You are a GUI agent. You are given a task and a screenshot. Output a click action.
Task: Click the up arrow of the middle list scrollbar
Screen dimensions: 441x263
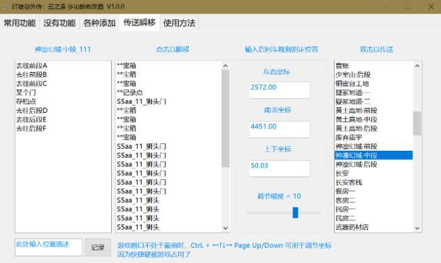pos(226,66)
